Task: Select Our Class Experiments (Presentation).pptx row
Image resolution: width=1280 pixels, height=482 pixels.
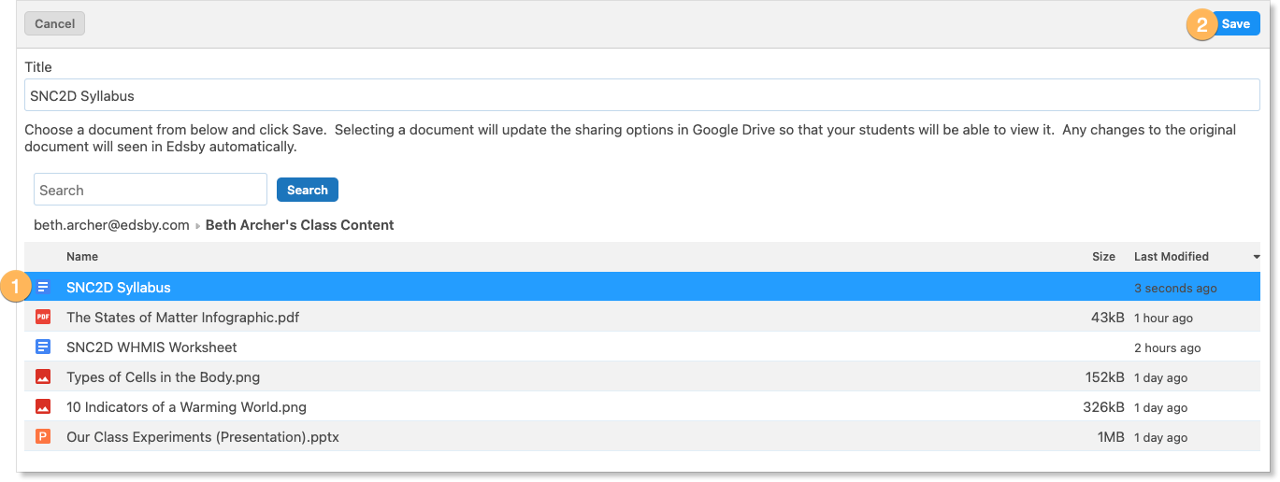Action: click(642, 436)
